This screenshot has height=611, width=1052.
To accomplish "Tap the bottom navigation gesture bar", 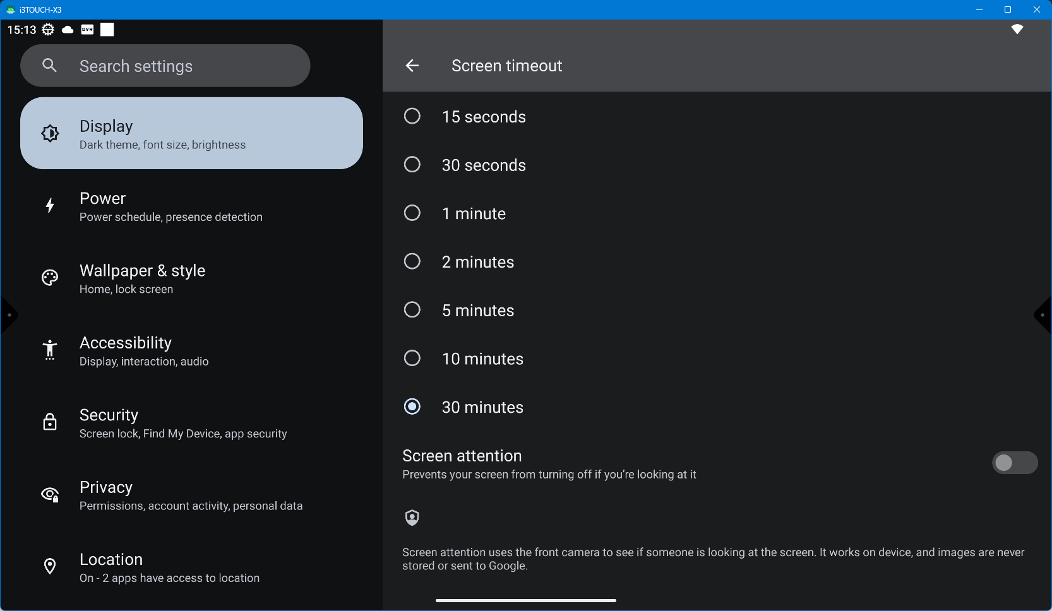I will pos(525,600).
